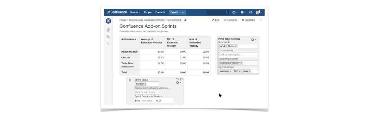Open the Business and Development Home breadcrumb
The image size is (370, 126).
click(147, 20)
